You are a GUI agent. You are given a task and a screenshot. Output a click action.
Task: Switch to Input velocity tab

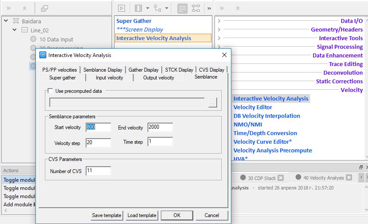pos(109,78)
